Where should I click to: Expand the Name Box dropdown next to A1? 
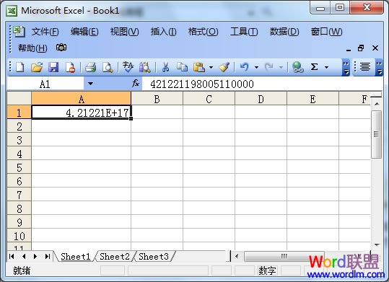[90, 84]
